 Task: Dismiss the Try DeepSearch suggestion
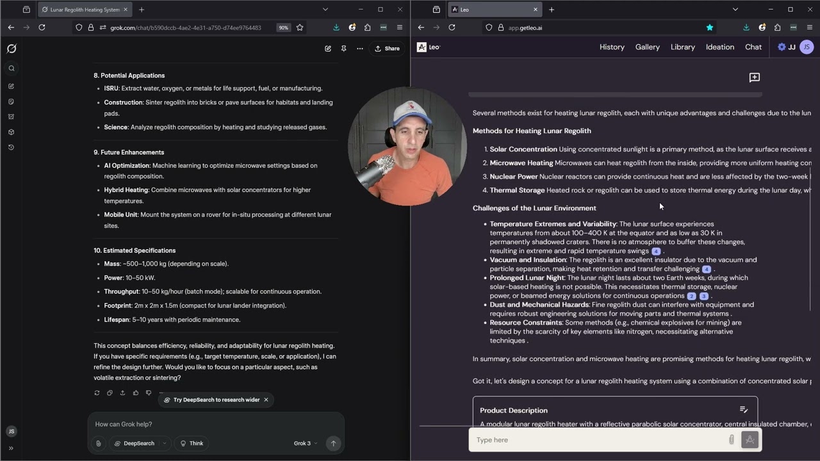click(266, 400)
